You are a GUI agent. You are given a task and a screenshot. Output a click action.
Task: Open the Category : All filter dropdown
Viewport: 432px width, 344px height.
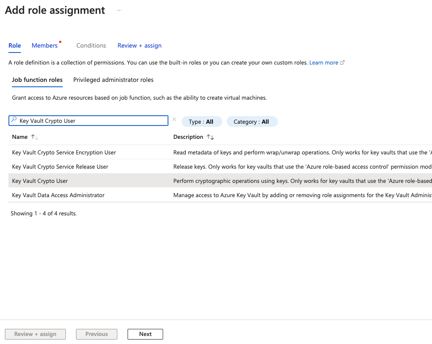click(x=252, y=121)
